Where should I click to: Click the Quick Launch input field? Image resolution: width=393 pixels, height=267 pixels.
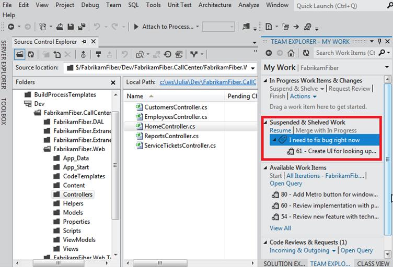(340, 6)
